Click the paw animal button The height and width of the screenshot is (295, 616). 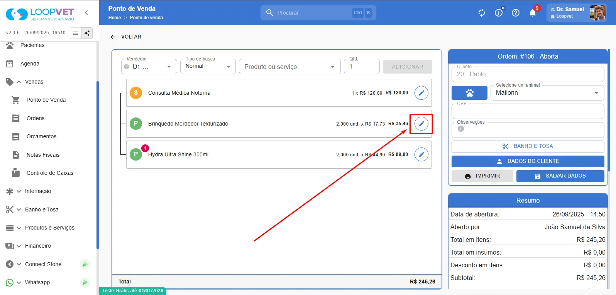[469, 93]
